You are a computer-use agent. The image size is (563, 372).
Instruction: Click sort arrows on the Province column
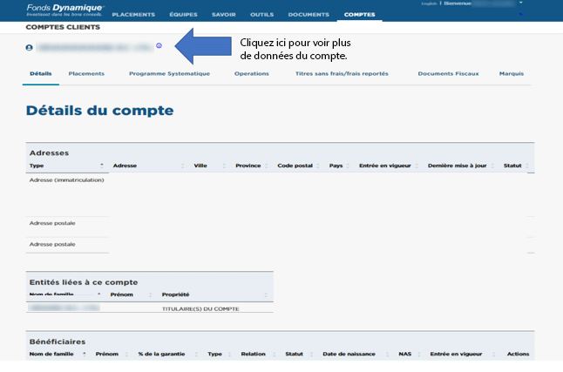[269, 166]
